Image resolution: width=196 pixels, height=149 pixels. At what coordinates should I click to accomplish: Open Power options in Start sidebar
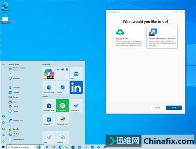click(4, 141)
